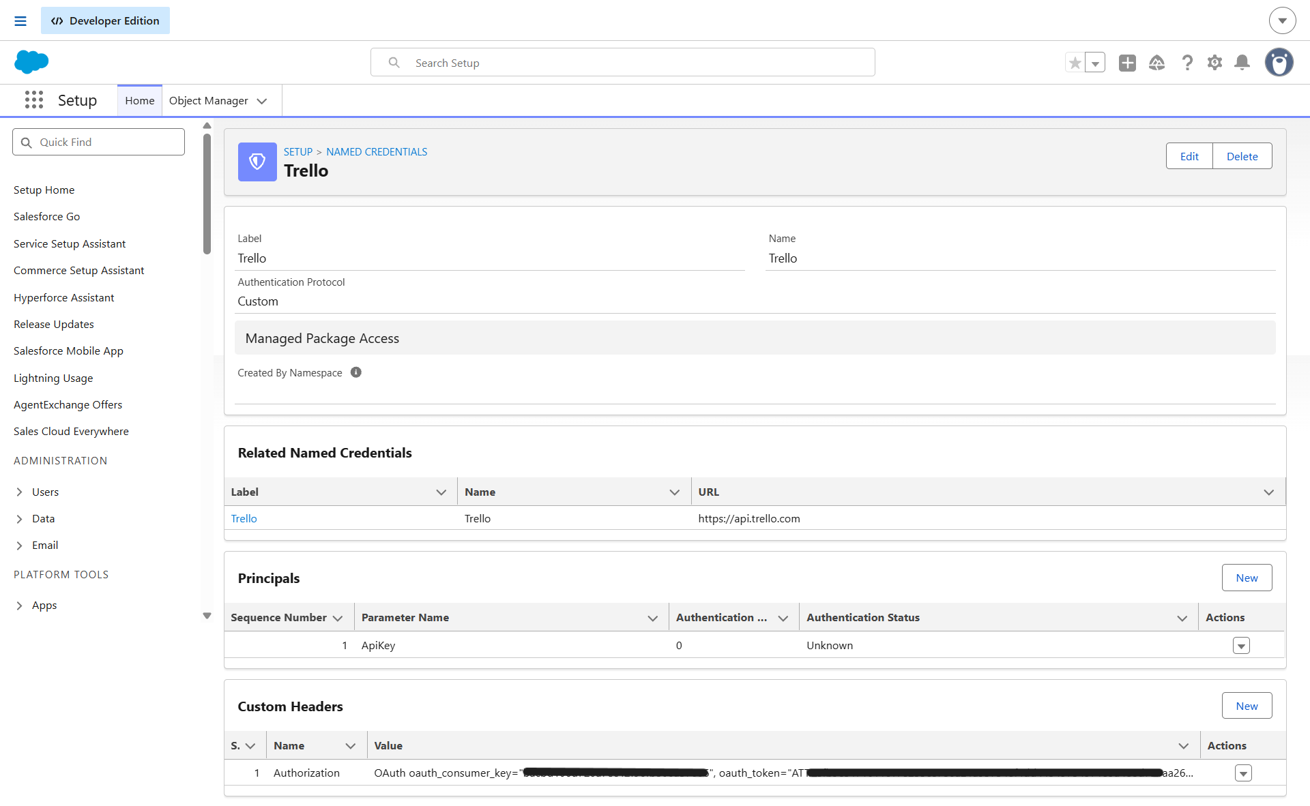Click the Edit button

pos(1189,156)
